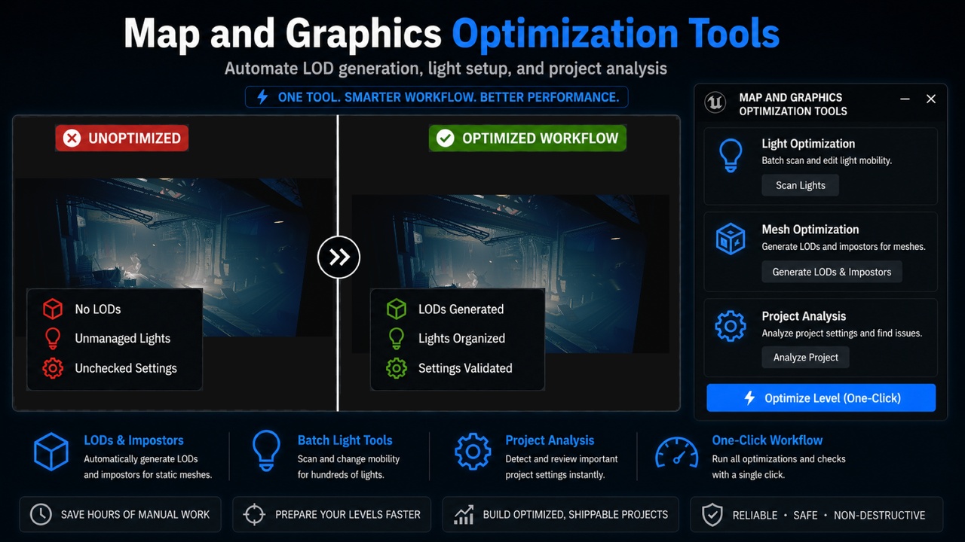Click the lightning bolt in the tagline banner

point(262,97)
